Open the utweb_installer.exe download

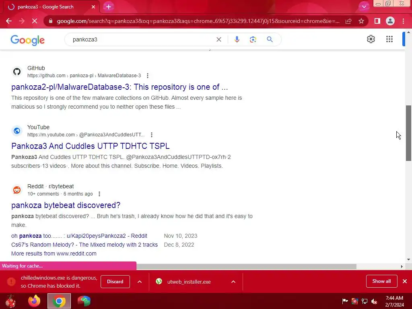click(189, 282)
